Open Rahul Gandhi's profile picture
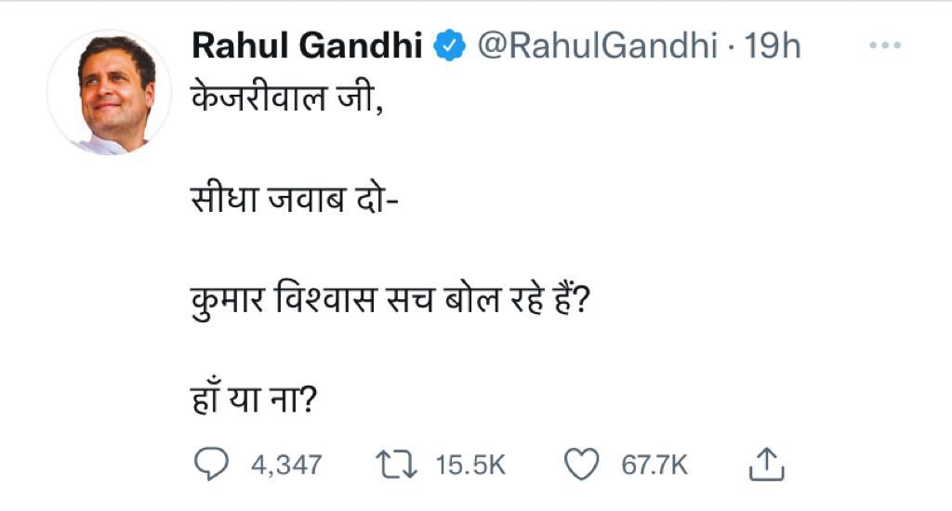952x511 pixels. tap(111, 93)
